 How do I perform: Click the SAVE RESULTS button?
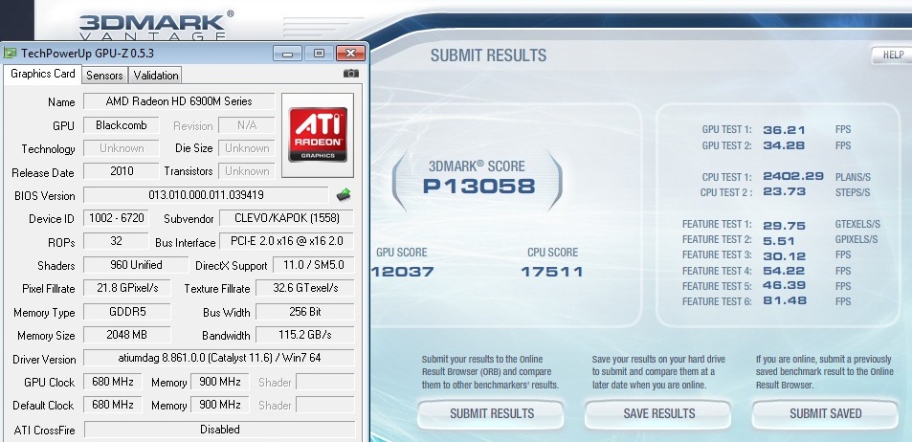pyautogui.click(x=658, y=414)
